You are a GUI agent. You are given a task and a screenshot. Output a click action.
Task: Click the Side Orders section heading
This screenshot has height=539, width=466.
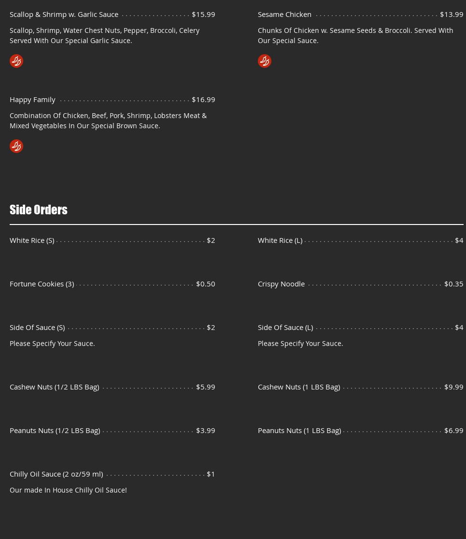click(x=39, y=210)
